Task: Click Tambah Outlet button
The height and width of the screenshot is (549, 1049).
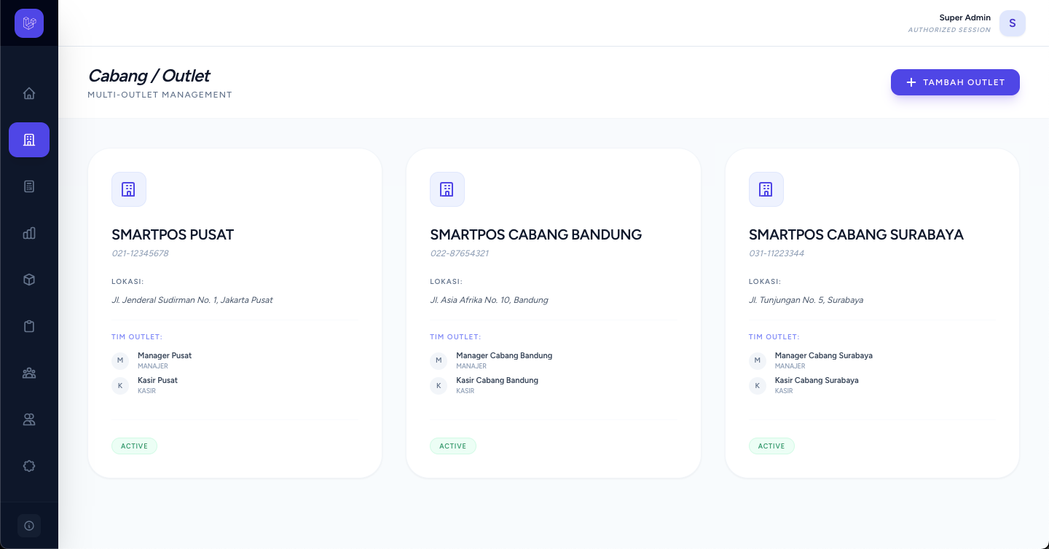Action: coord(955,82)
